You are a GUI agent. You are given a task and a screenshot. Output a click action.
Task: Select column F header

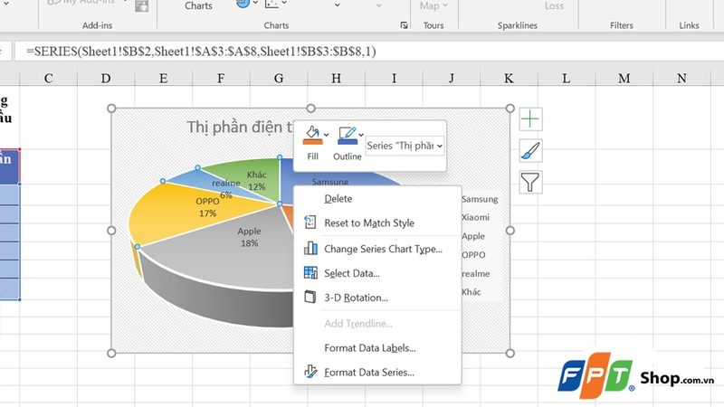click(221, 78)
